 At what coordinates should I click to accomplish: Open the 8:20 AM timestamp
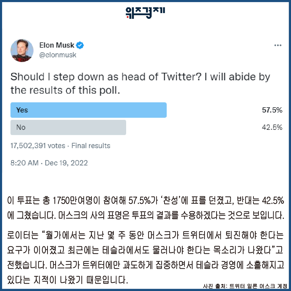tap(24, 163)
